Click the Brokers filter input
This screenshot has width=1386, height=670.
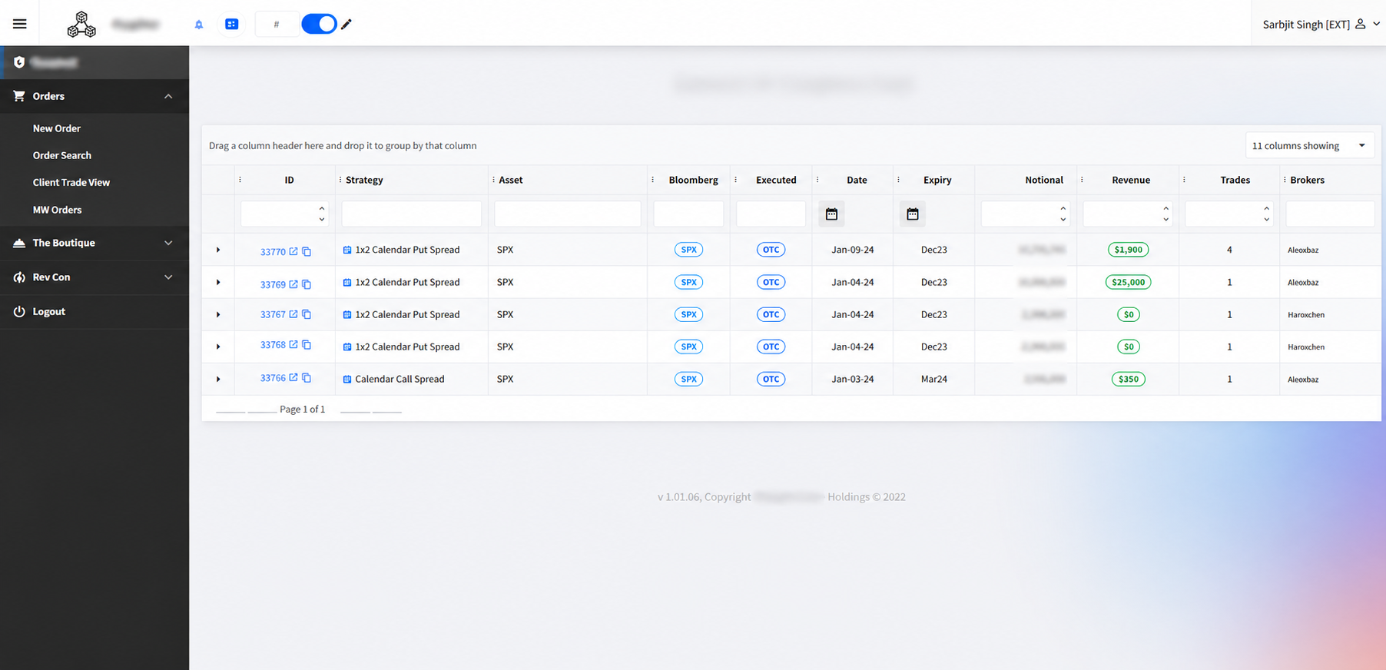coord(1330,214)
